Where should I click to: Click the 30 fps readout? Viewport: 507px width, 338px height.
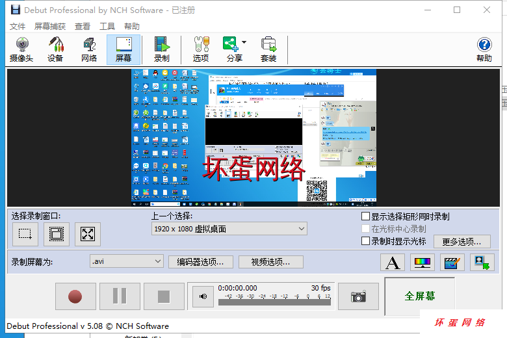pos(320,288)
